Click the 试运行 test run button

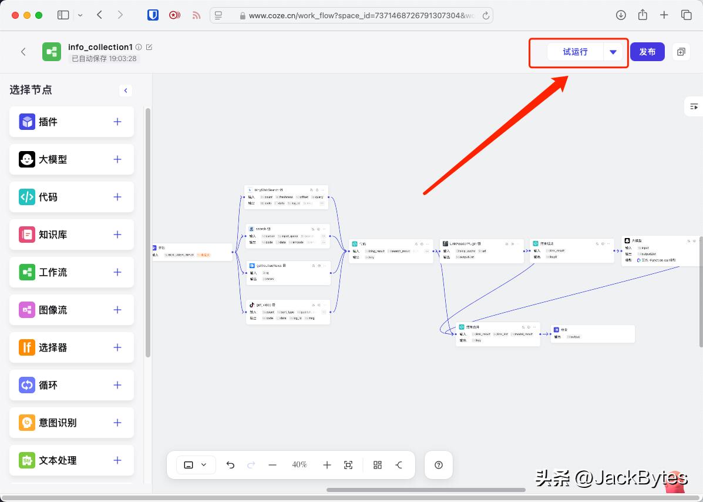(x=575, y=52)
